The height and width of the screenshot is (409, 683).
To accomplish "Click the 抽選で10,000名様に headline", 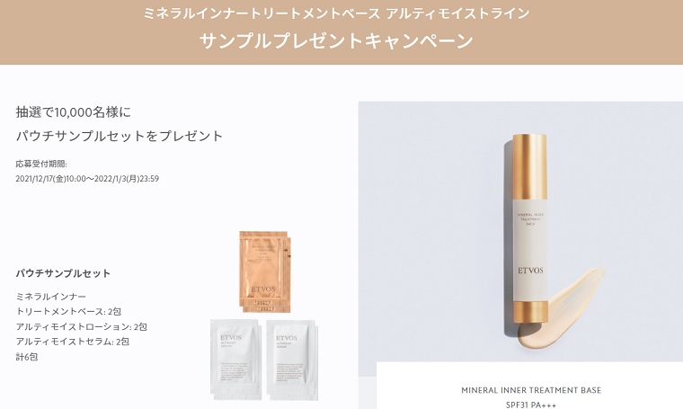I will click(x=73, y=112).
